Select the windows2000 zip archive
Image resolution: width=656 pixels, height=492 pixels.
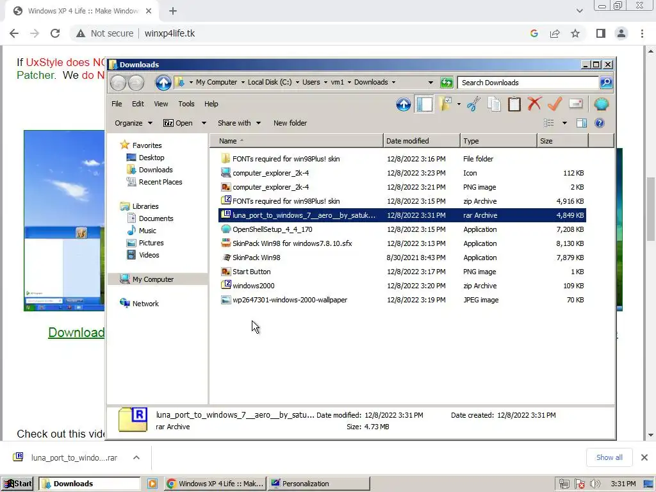point(402,286)
